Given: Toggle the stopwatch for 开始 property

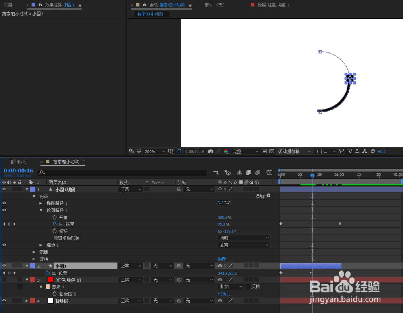Looking at the screenshot, I should 54,217.
